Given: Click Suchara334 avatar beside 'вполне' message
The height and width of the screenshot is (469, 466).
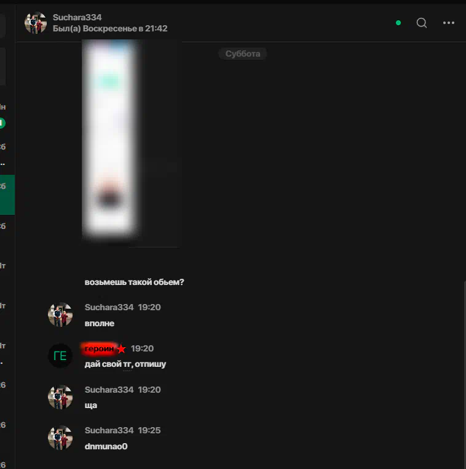Looking at the screenshot, I should point(60,315).
